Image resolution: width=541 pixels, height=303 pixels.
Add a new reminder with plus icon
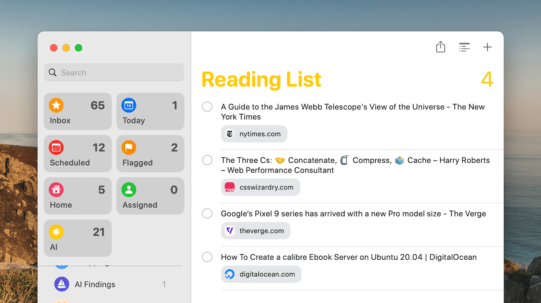pyautogui.click(x=487, y=47)
